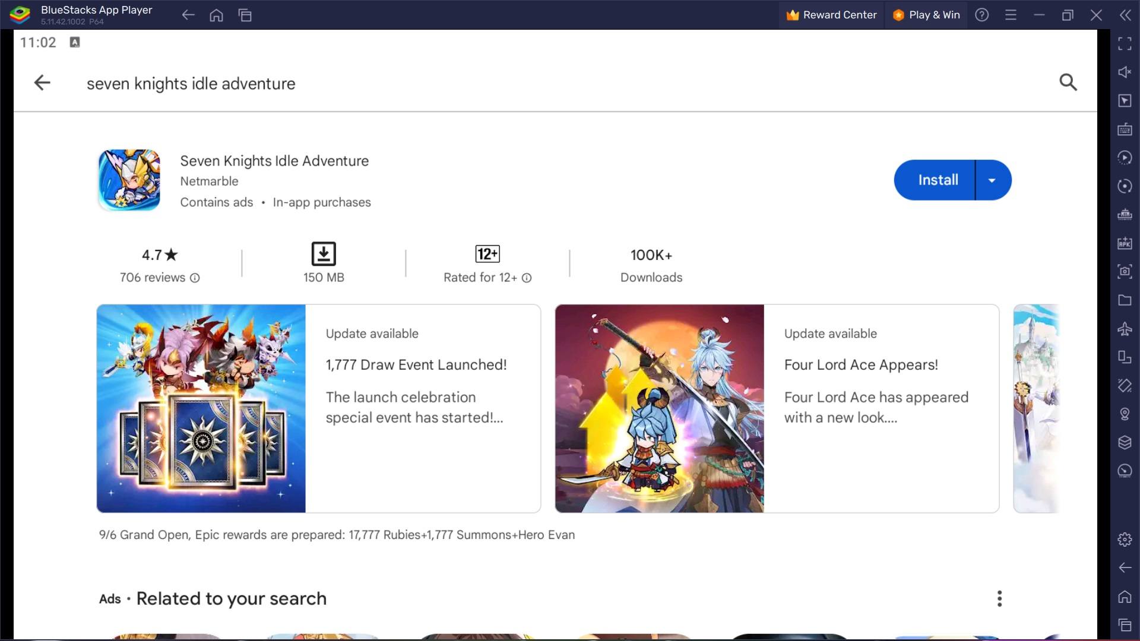
Task: Open keyboard controls icon in sidebar
Action: [1125, 129]
